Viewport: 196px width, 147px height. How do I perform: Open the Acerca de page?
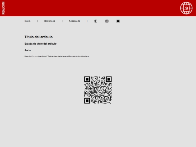coord(74,21)
